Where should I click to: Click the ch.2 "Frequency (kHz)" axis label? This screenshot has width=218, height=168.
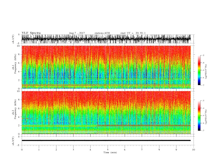15,109
